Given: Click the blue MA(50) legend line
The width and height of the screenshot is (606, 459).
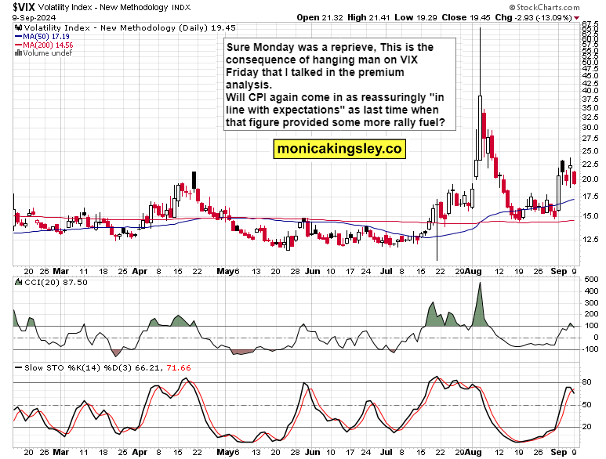Looking at the screenshot, I should point(19,37).
